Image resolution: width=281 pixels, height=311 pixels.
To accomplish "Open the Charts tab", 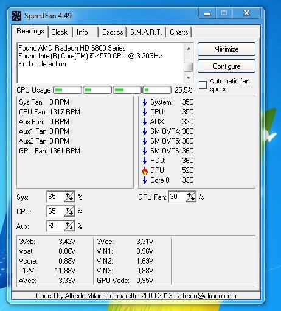I will pos(179,32).
